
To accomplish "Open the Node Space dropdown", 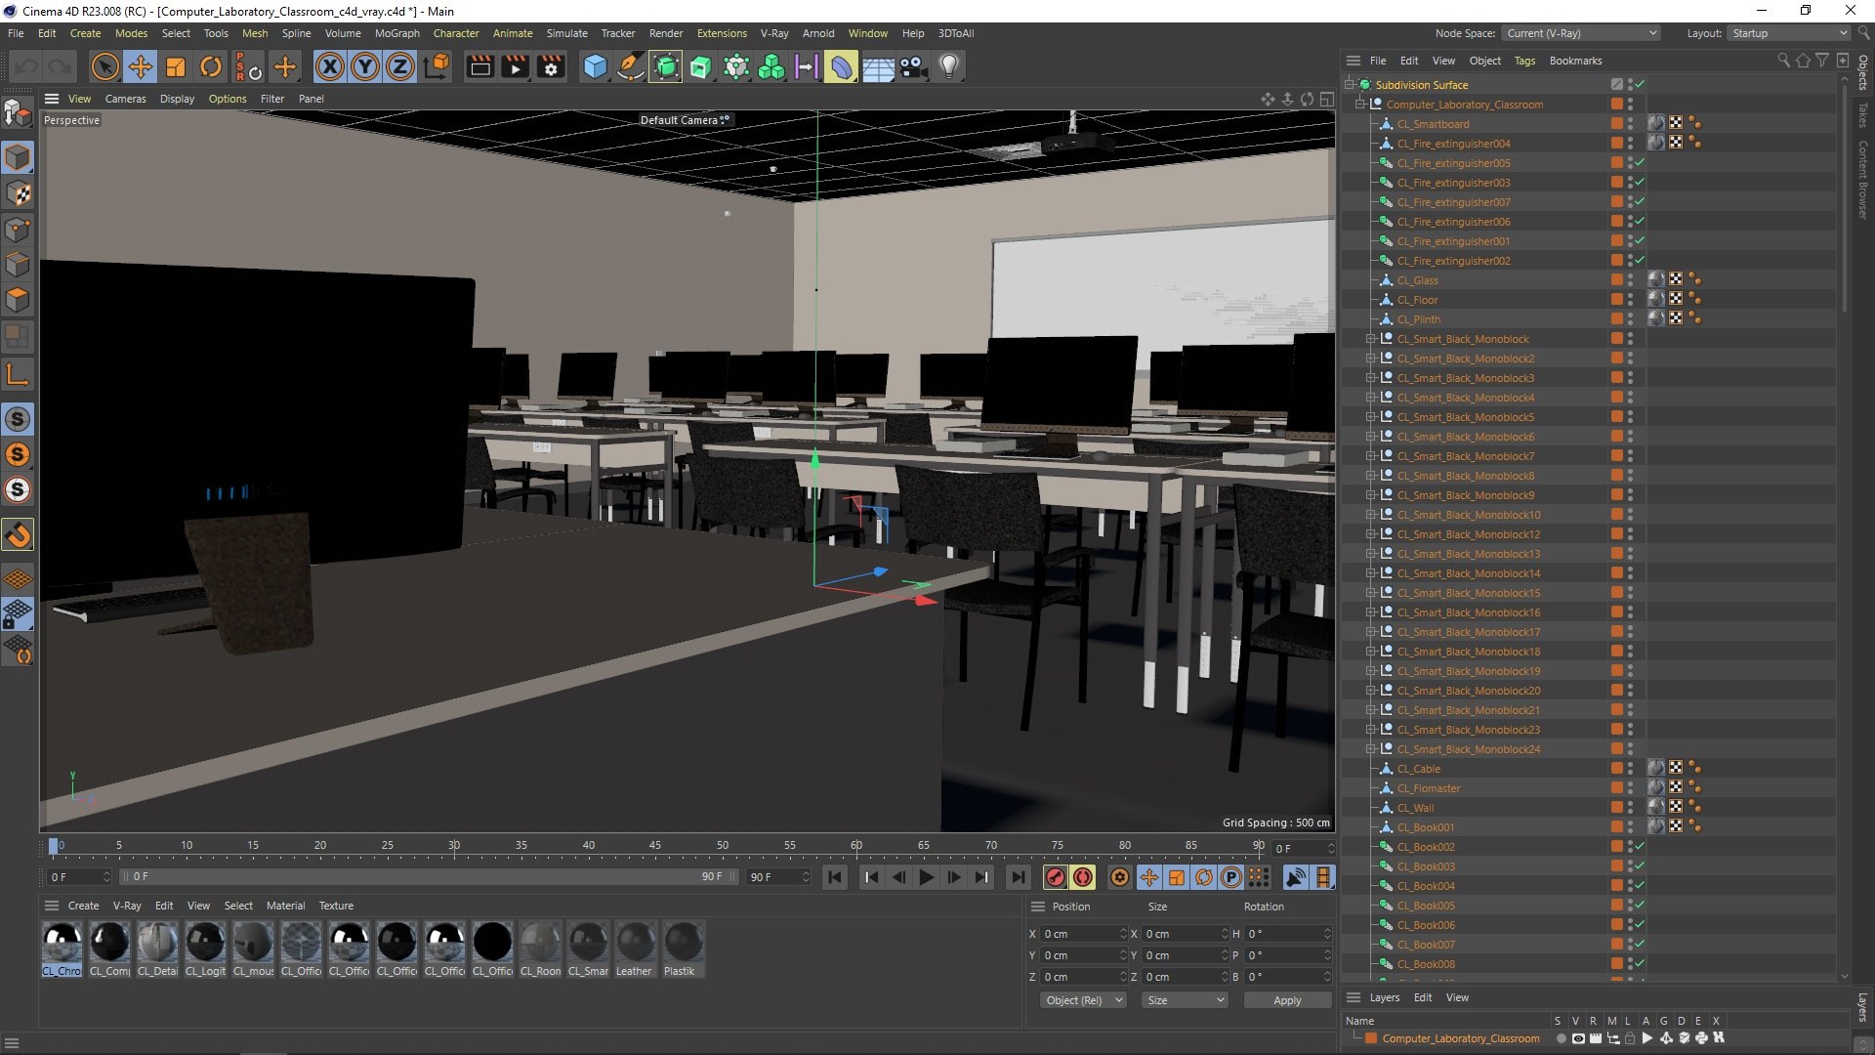I will [x=1580, y=33].
